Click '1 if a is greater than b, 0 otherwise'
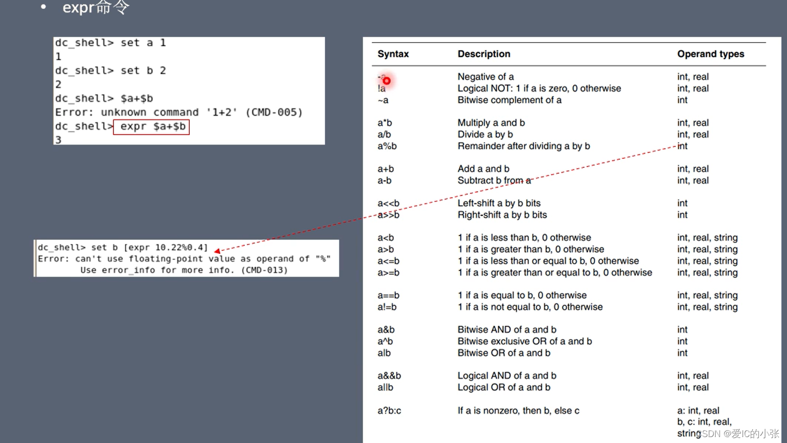This screenshot has height=443, width=787. (531, 249)
